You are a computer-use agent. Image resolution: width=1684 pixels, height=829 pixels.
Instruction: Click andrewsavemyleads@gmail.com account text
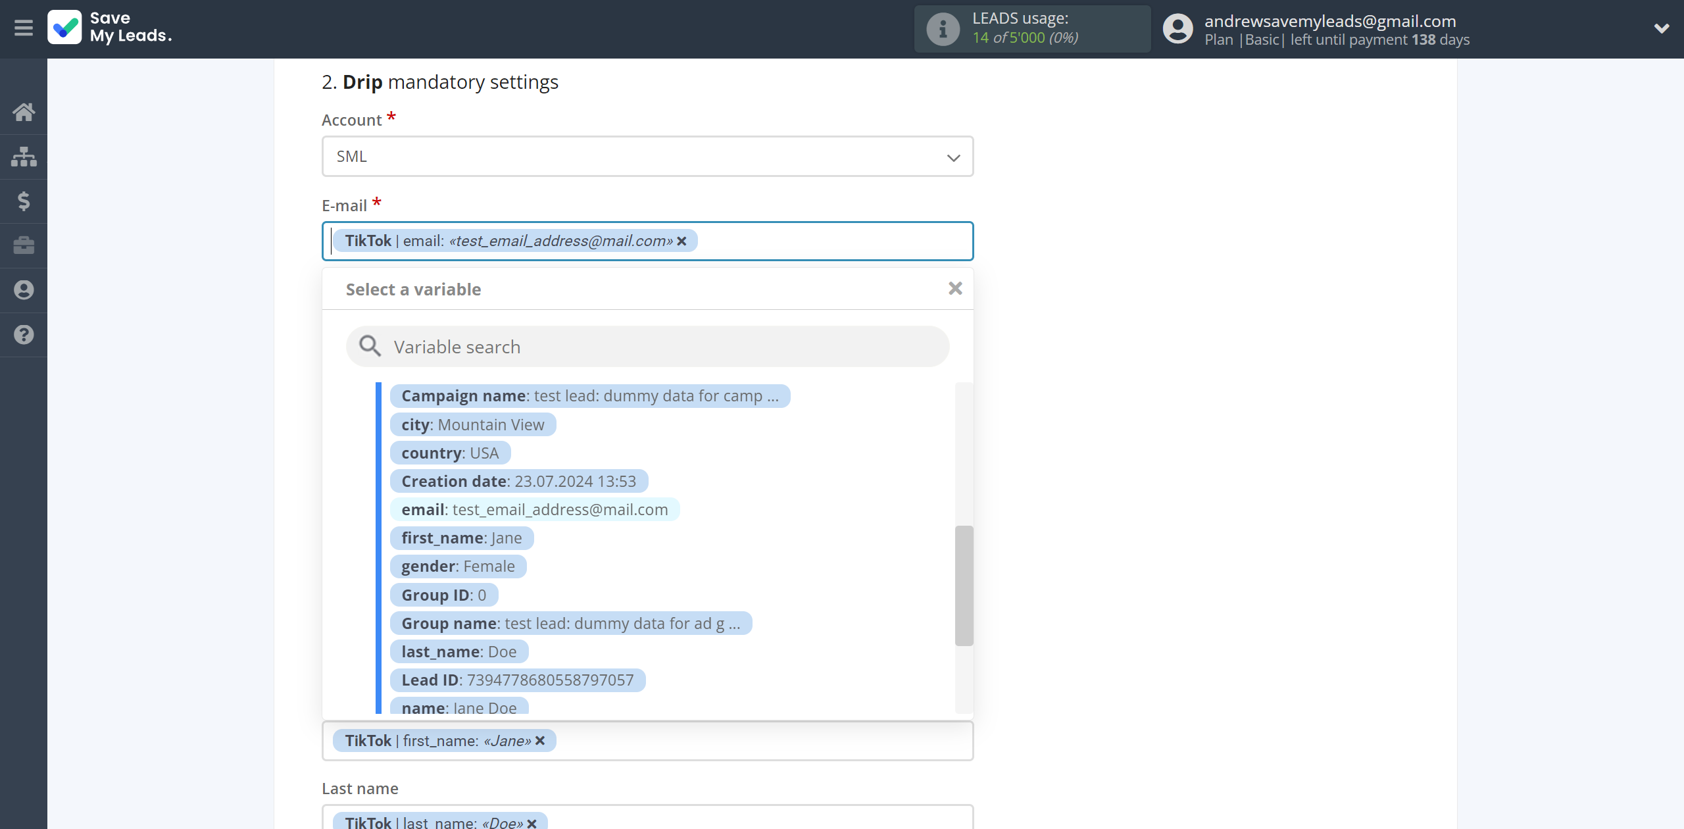pyautogui.click(x=1330, y=21)
